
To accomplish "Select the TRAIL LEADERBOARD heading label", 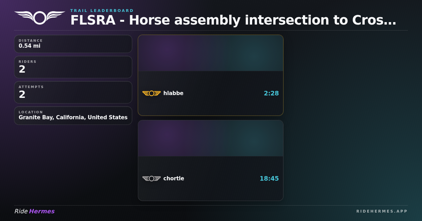I will pyautogui.click(x=102, y=11).
